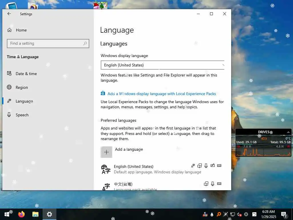Image resolution: width=293 pixels, height=220 pixels.
Task: Click the plus button to add a language
Action: point(106,152)
